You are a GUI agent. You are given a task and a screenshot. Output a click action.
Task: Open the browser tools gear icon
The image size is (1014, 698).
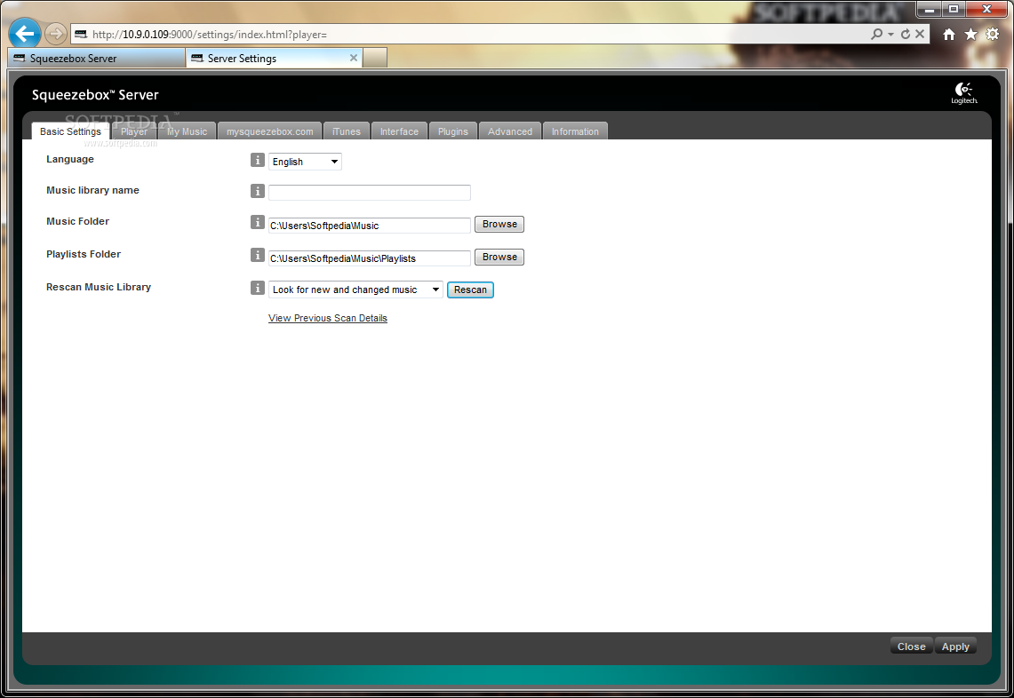pyautogui.click(x=992, y=35)
